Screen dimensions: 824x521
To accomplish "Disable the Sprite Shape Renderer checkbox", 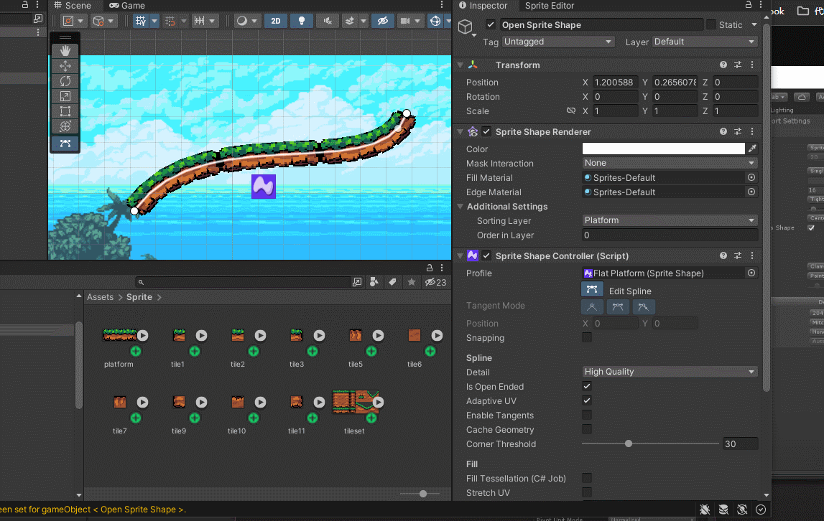I will [x=486, y=132].
